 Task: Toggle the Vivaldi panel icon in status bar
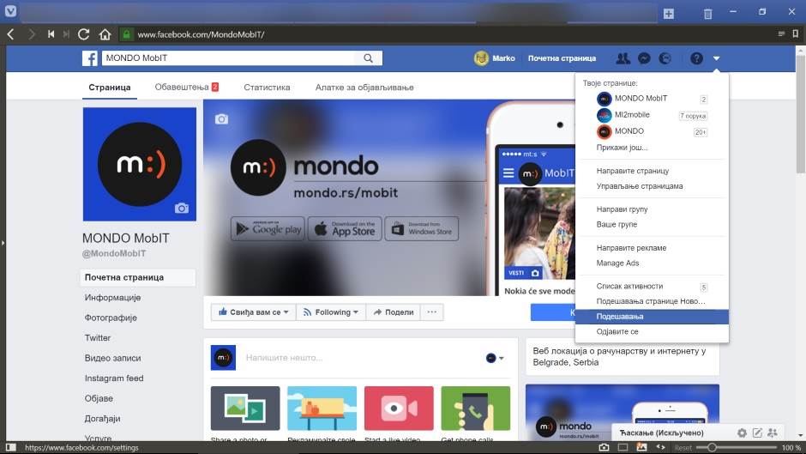11,448
